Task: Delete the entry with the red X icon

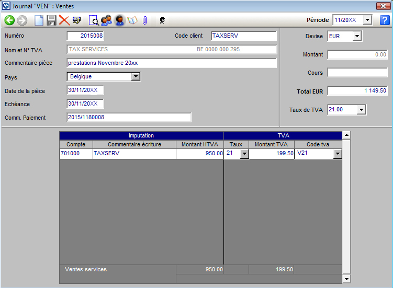Action: click(64, 20)
